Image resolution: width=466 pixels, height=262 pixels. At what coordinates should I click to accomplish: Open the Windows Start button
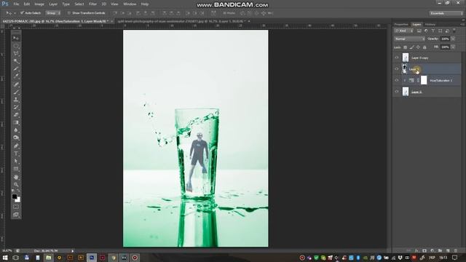click(x=5, y=258)
